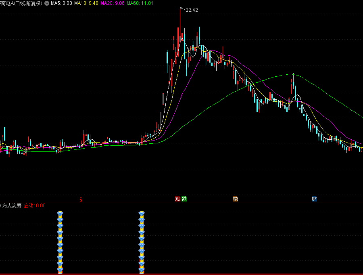363x275 pixels.
Task: Click the MA60: 11.01 indicator label
Action: click(x=140, y=3)
